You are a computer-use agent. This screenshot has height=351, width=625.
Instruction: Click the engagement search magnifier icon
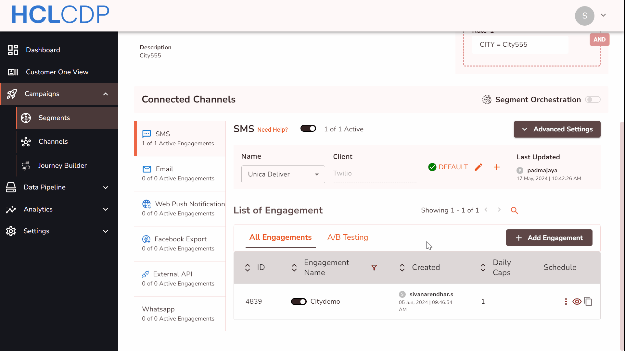(x=514, y=211)
